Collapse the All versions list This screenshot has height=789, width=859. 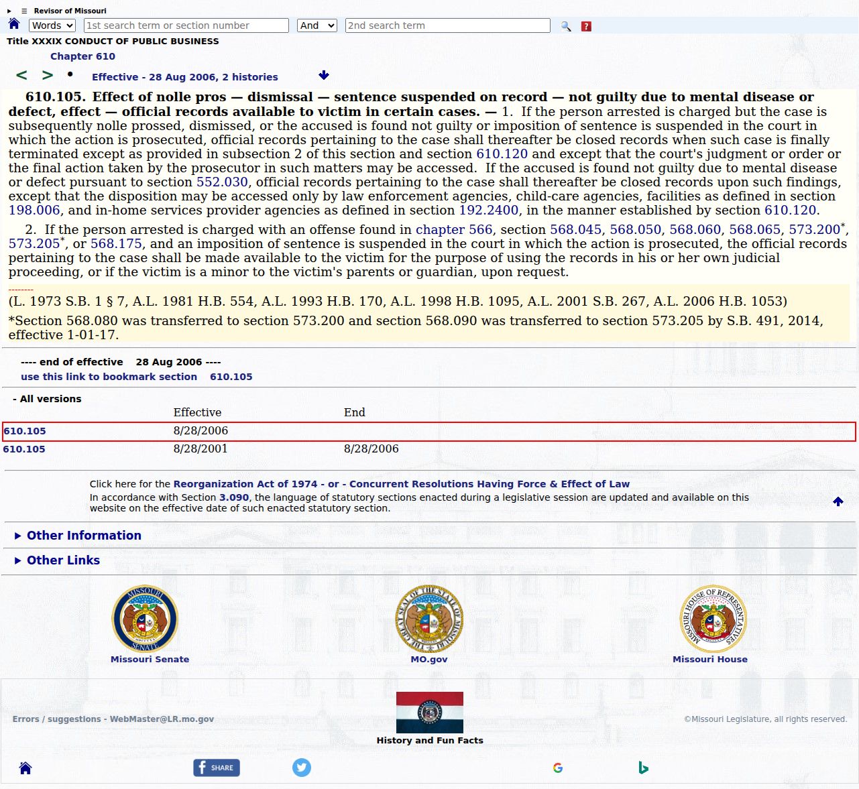(47, 399)
